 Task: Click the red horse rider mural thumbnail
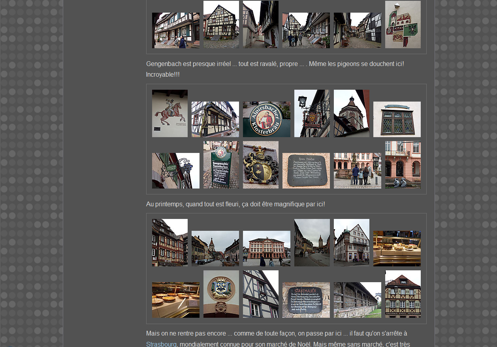click(170, 113)
